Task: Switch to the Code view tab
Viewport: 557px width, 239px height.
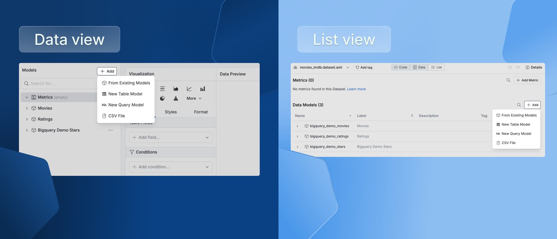Action: 400,67
